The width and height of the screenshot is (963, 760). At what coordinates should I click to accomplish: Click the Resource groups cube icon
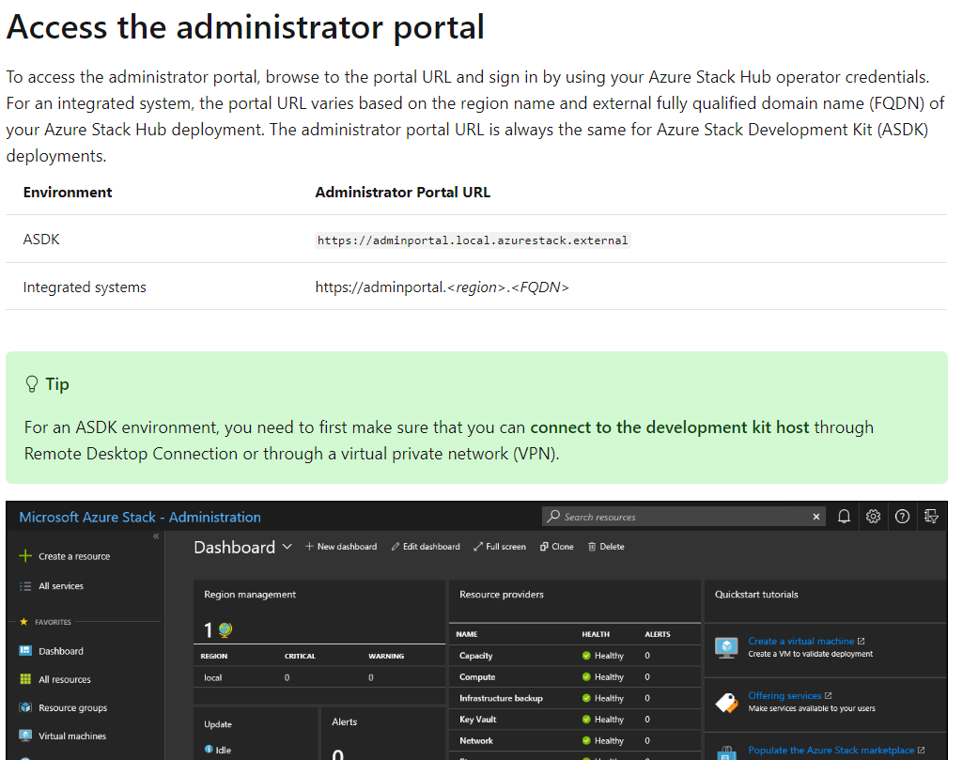pyautogui.click(x=25, y=707)
